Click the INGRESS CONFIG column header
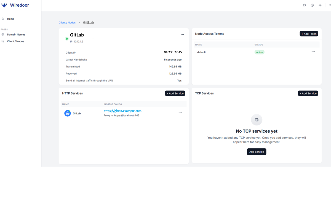This screenshot has height=210, width=331. click(x=113, y=104)
